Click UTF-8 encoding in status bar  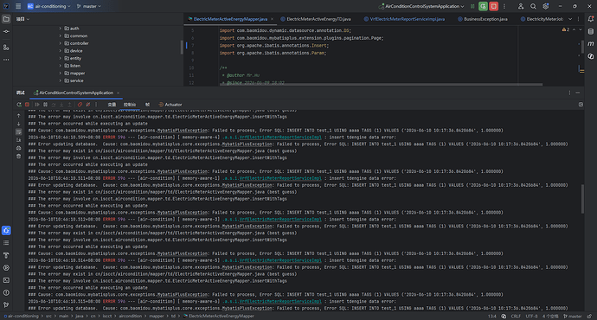click(x=531, y=317)
